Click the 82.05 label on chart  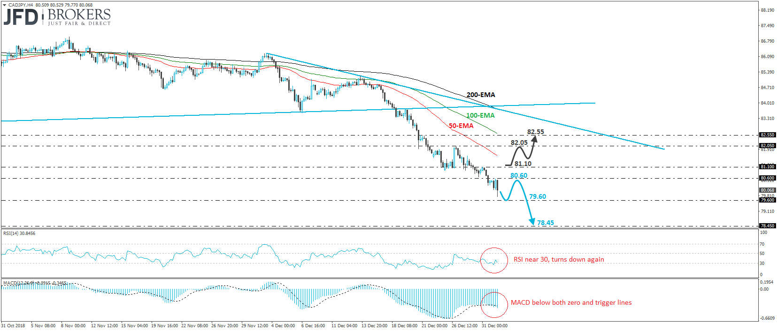pos(519,143)
